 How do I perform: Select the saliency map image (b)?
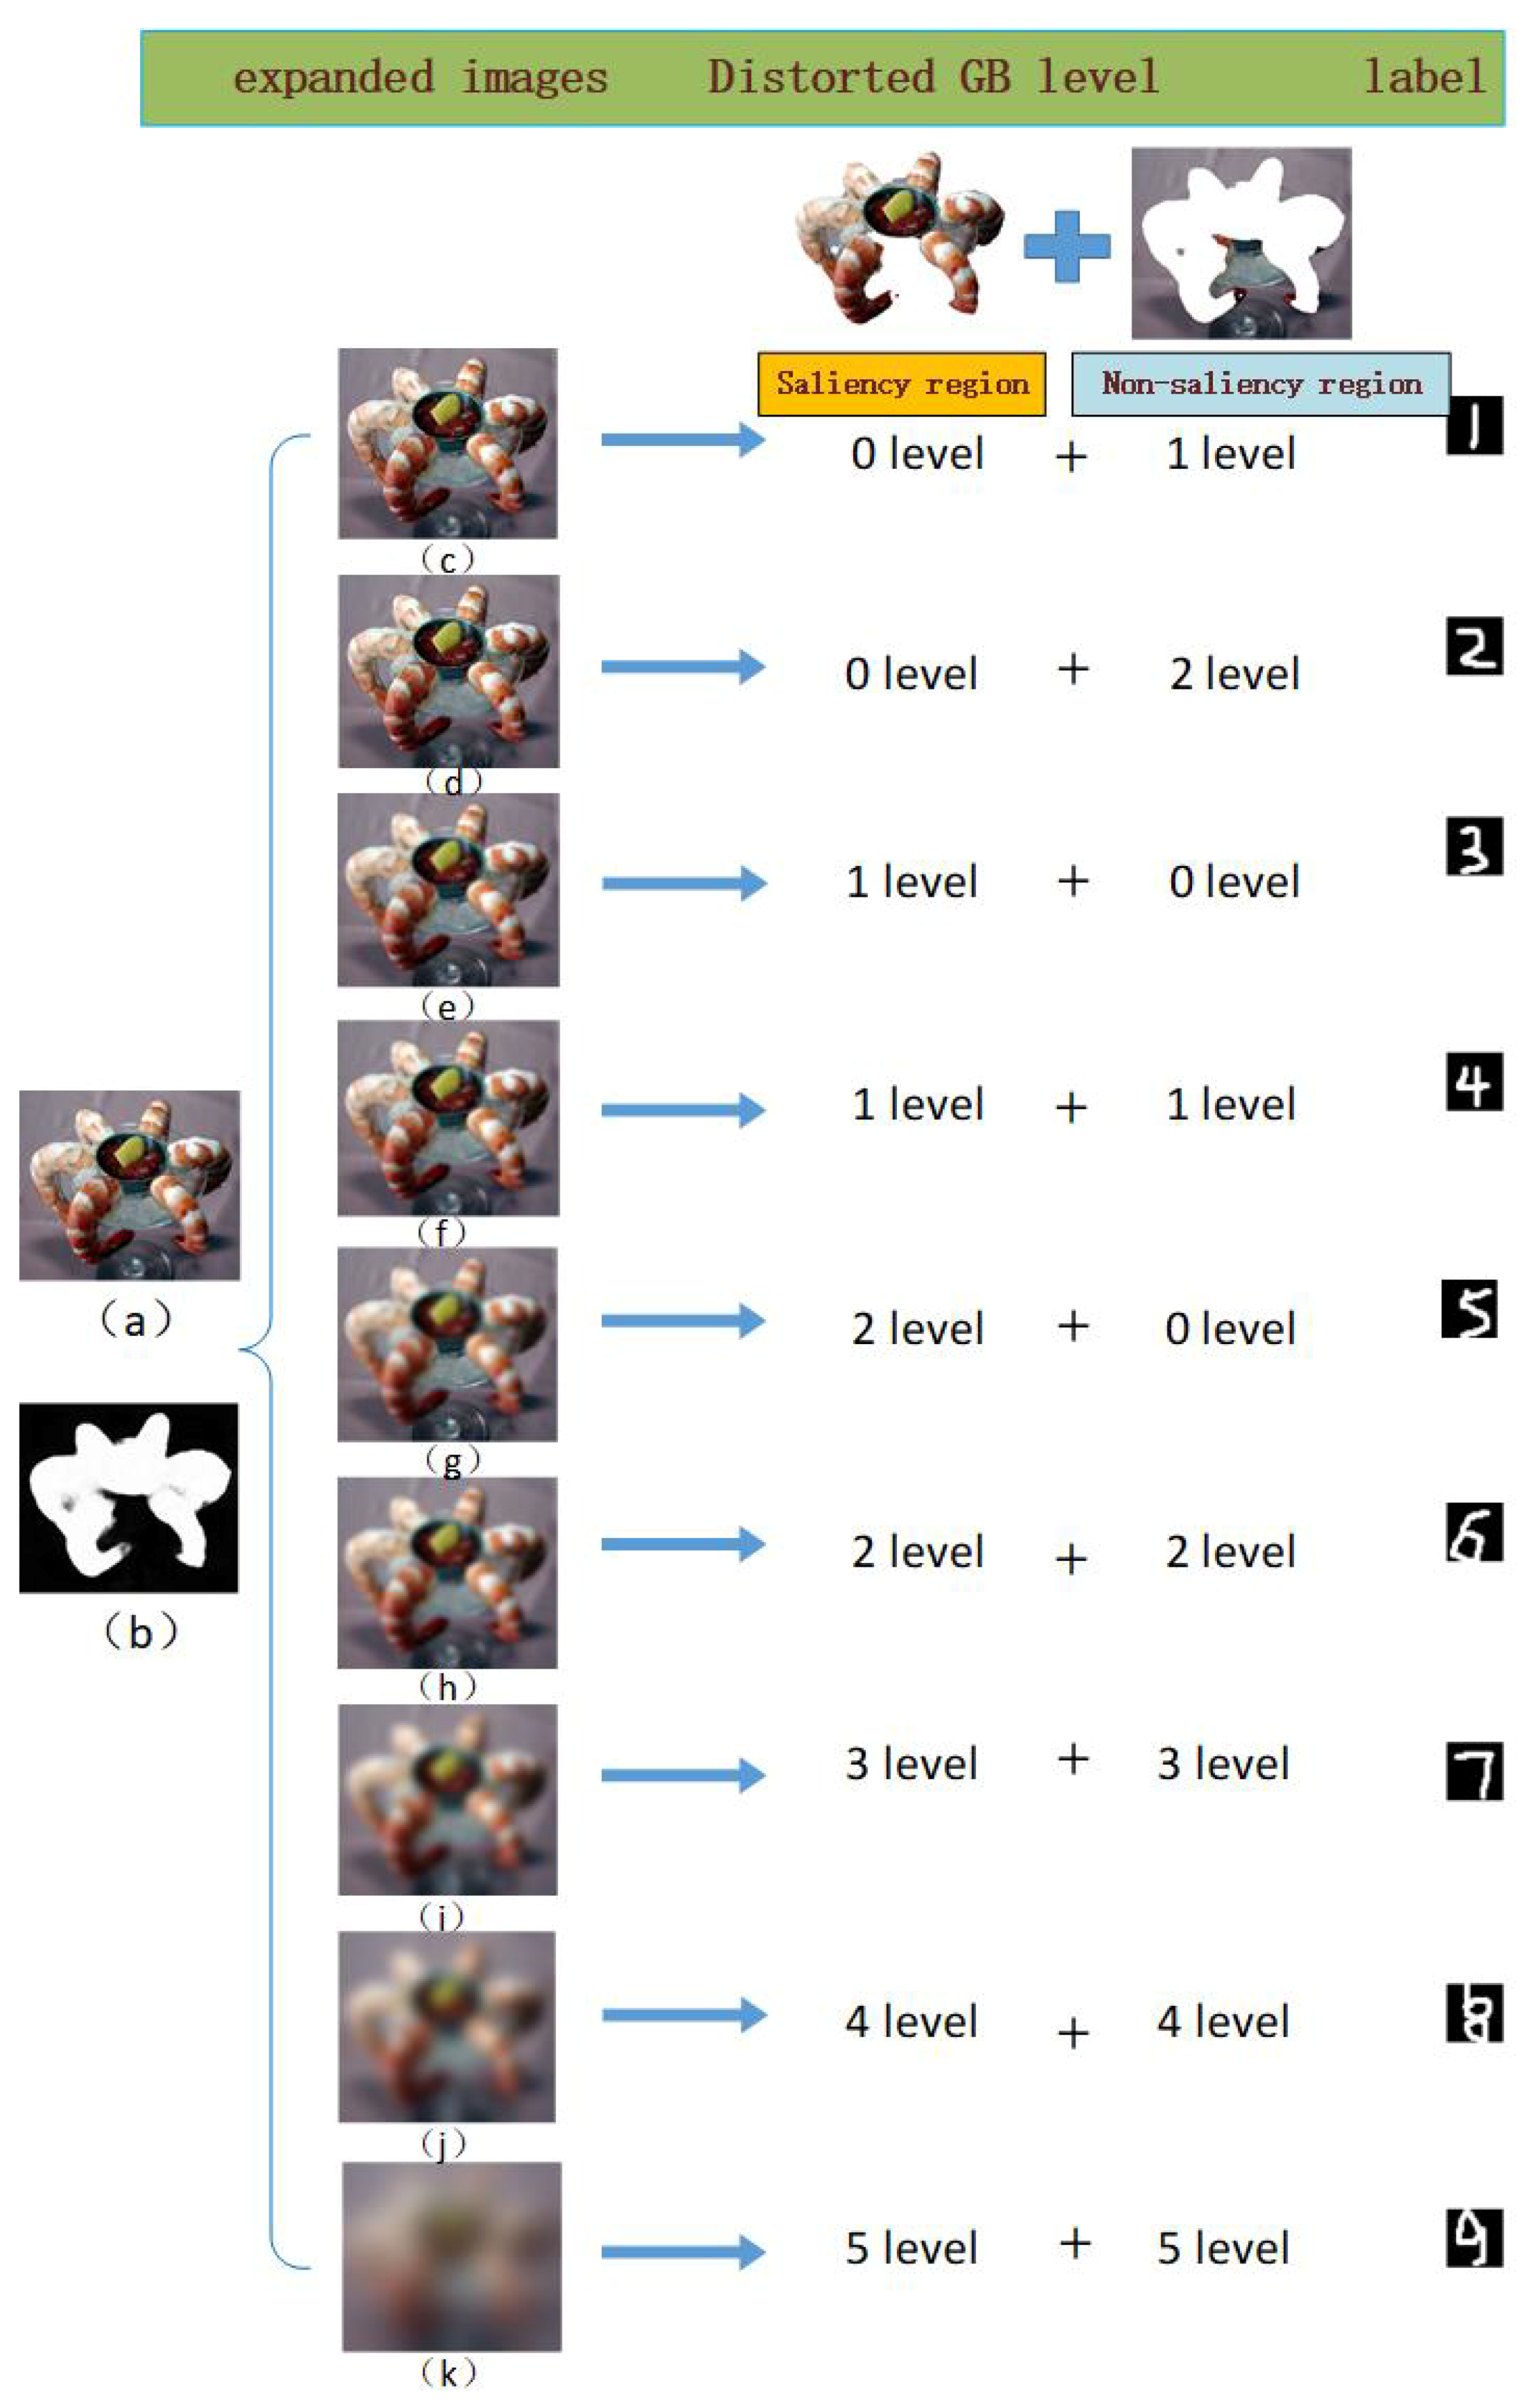129,1498
